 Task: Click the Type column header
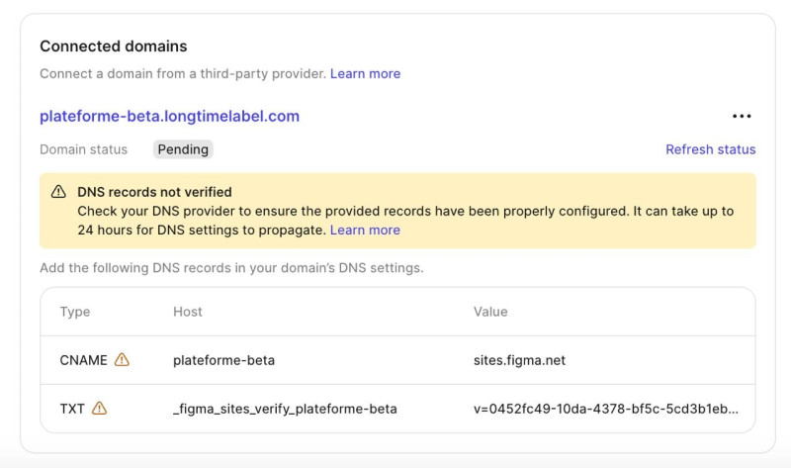[x=75, y=312]
